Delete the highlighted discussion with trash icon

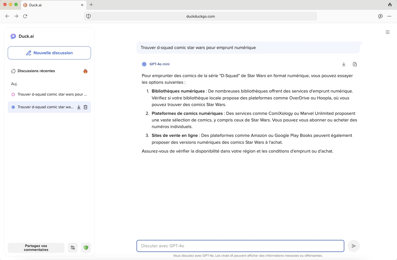point(85,107)
